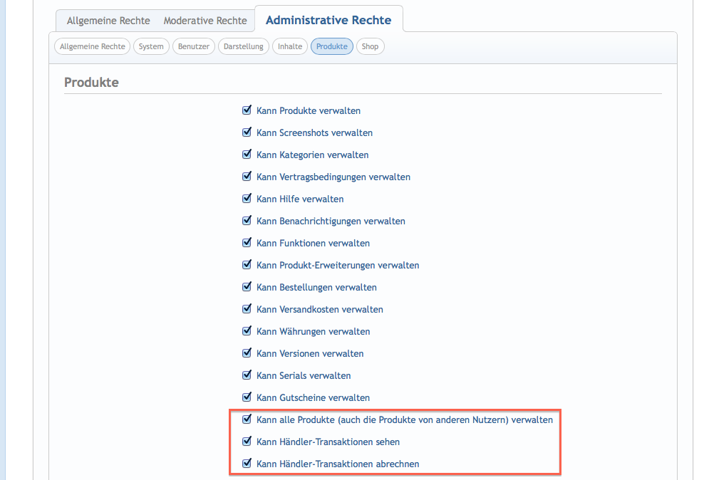Toggle Kann Gutscheine verwalten checkbox

pyautogui.click(x=247, y=397)
